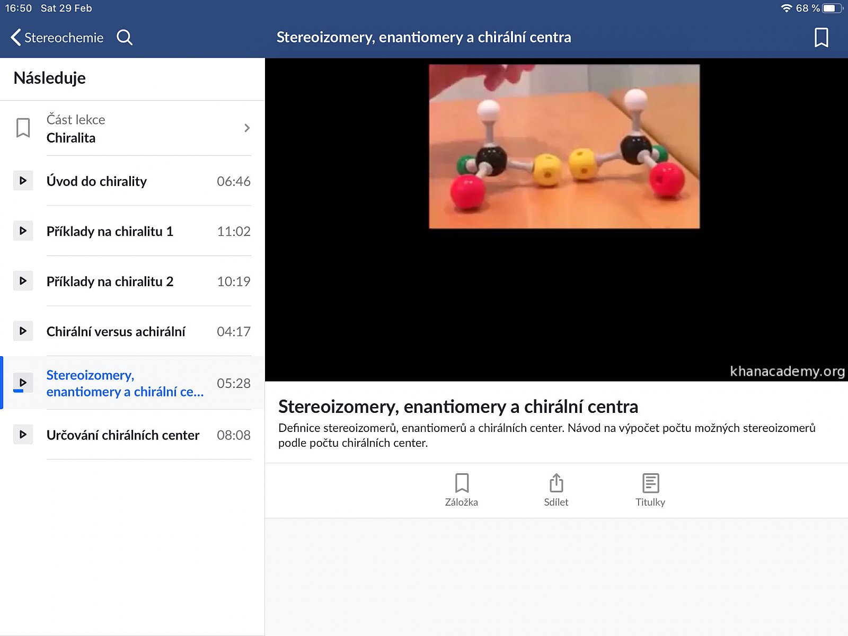Screen dimensions: 848x636
Task: Tap battery indicator in status bar
Action: pos(832,8)
